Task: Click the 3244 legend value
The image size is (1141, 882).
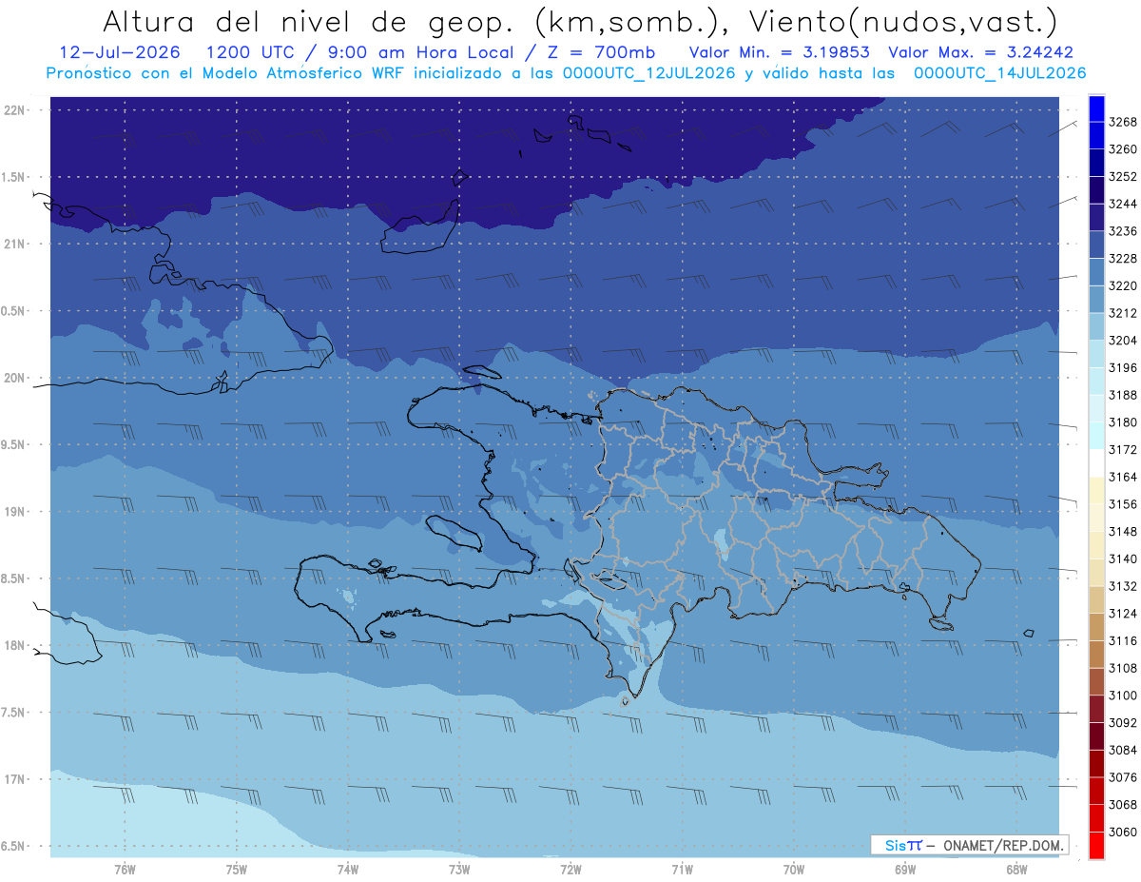Action: click(x=1123, y=204)
